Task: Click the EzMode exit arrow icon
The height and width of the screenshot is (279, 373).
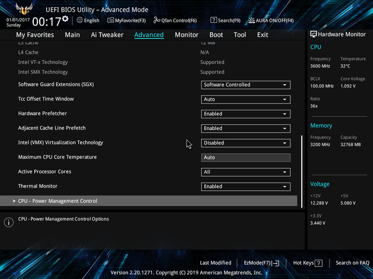Action: coord(275,263)
